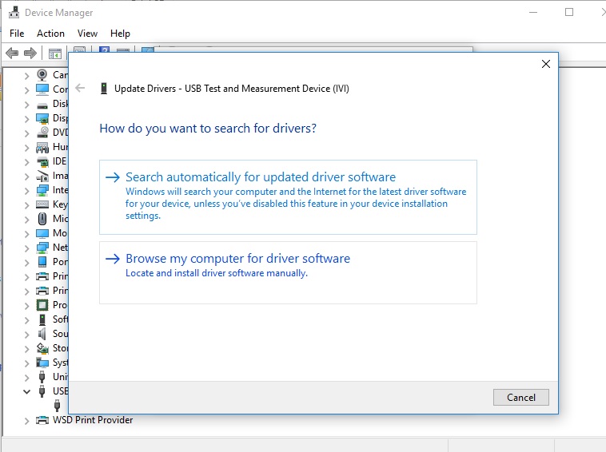
Task: Expand the WSD Print Provider node
Action: (26, 420)
